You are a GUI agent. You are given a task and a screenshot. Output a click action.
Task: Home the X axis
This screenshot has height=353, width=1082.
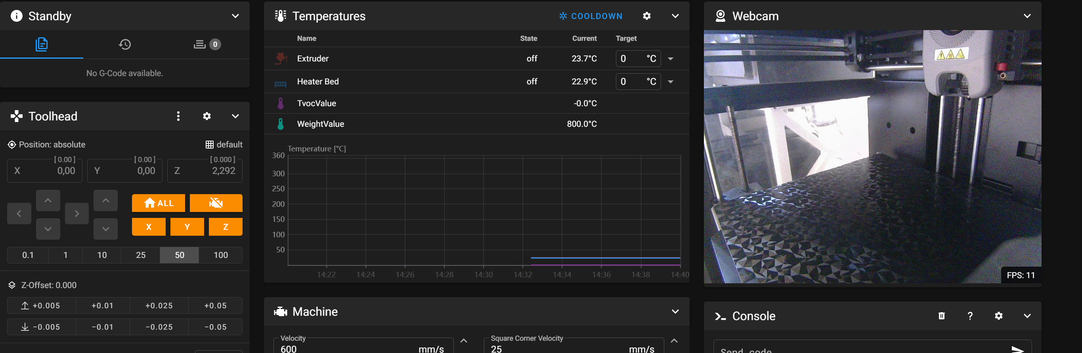[149, 227]
